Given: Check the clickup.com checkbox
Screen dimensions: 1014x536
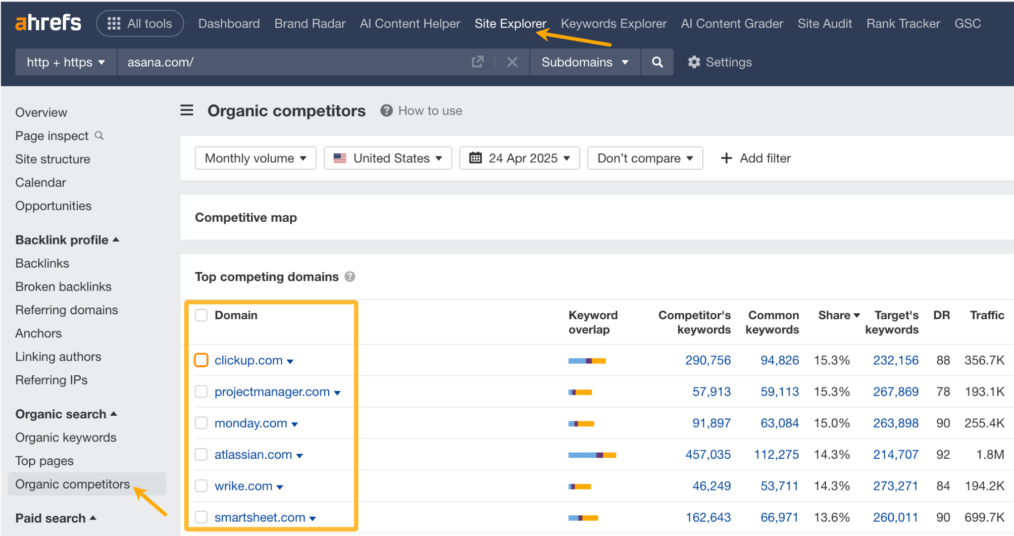Looking at the screenshot, I should tap(201, 360).
